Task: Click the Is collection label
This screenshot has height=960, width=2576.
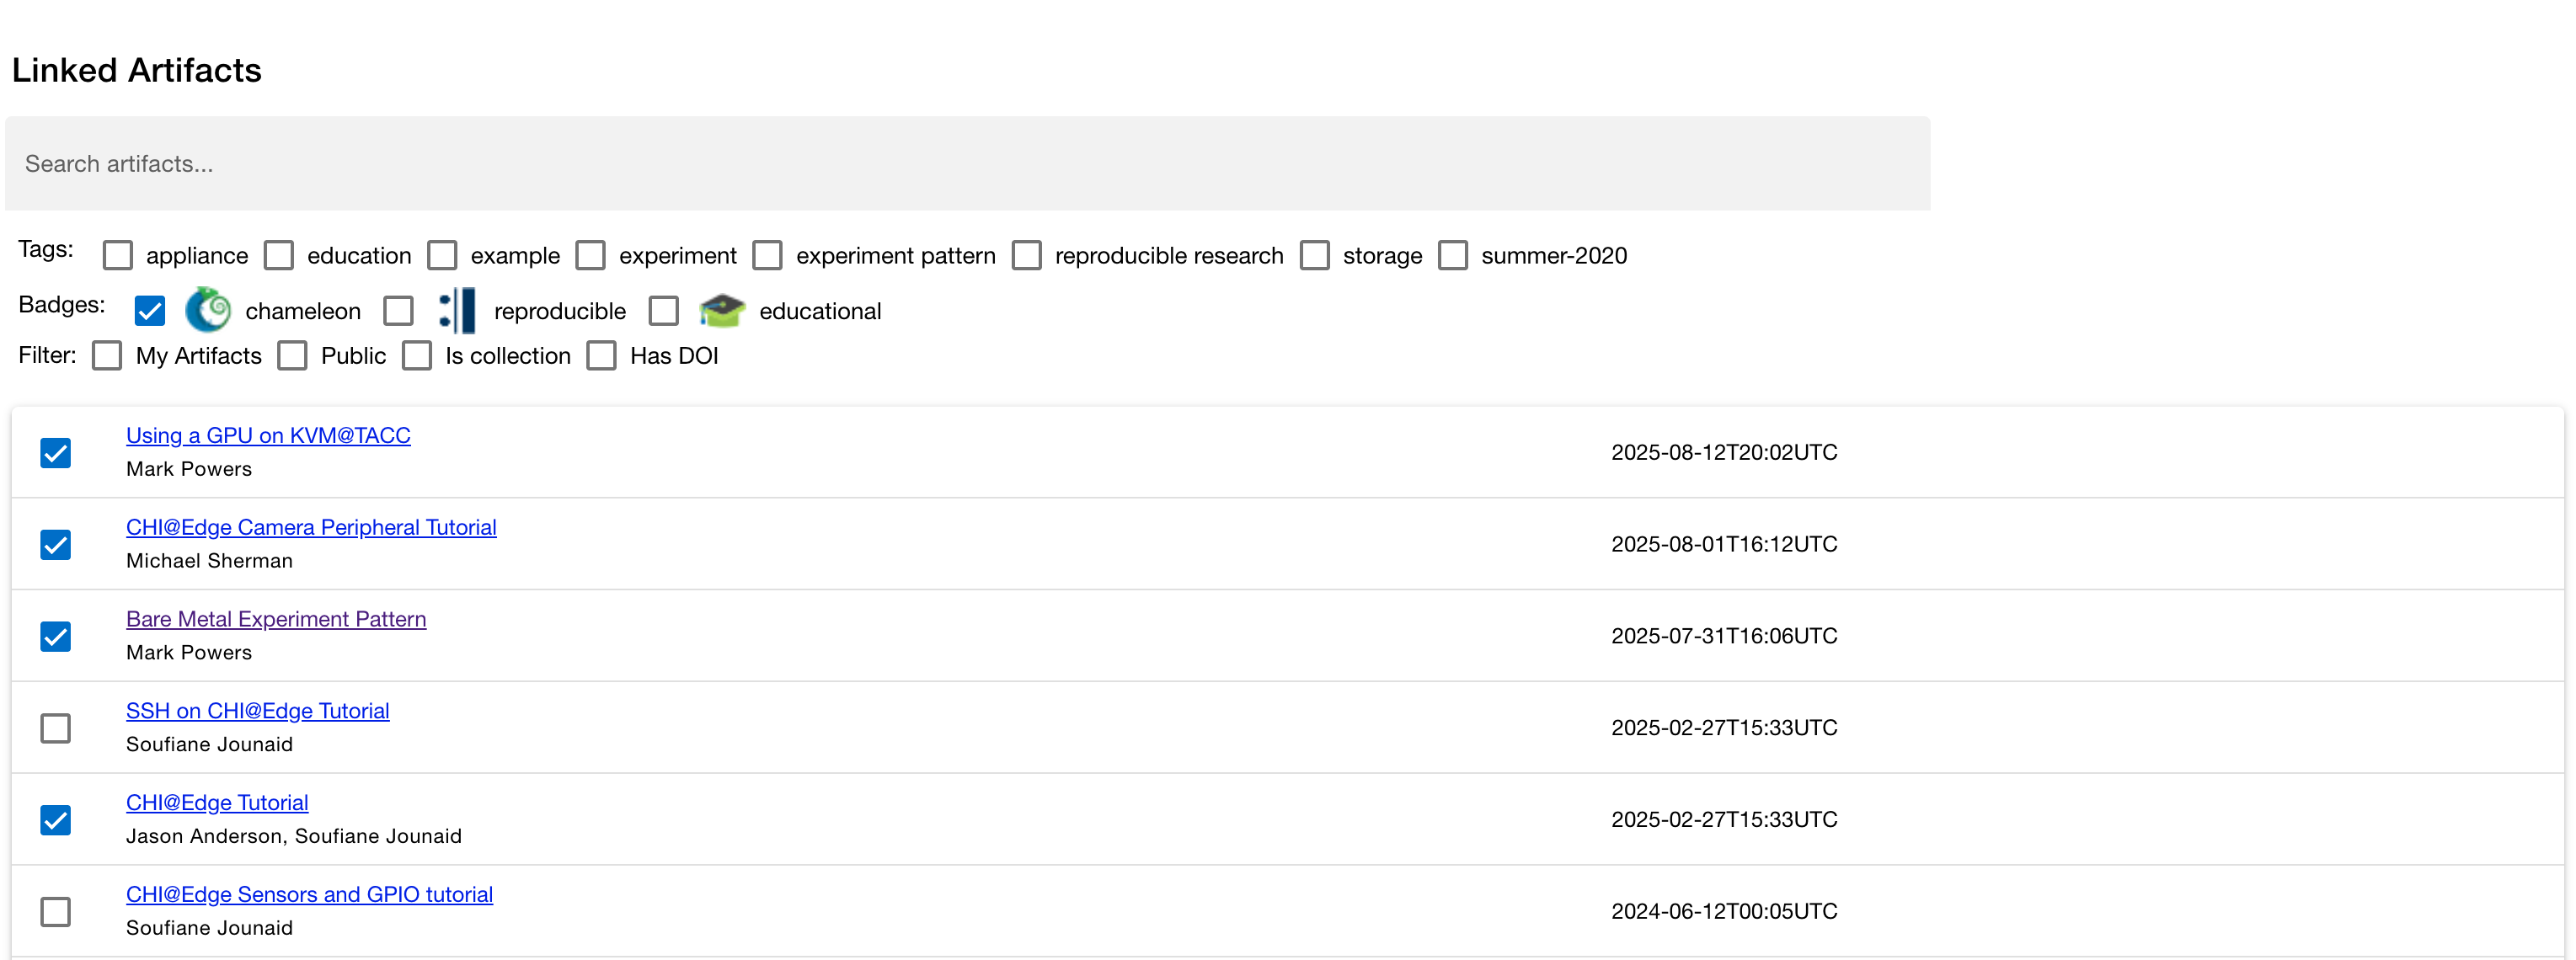Action: (x=508, y=356)
